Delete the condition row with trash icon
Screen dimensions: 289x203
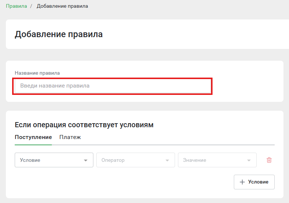269,160
